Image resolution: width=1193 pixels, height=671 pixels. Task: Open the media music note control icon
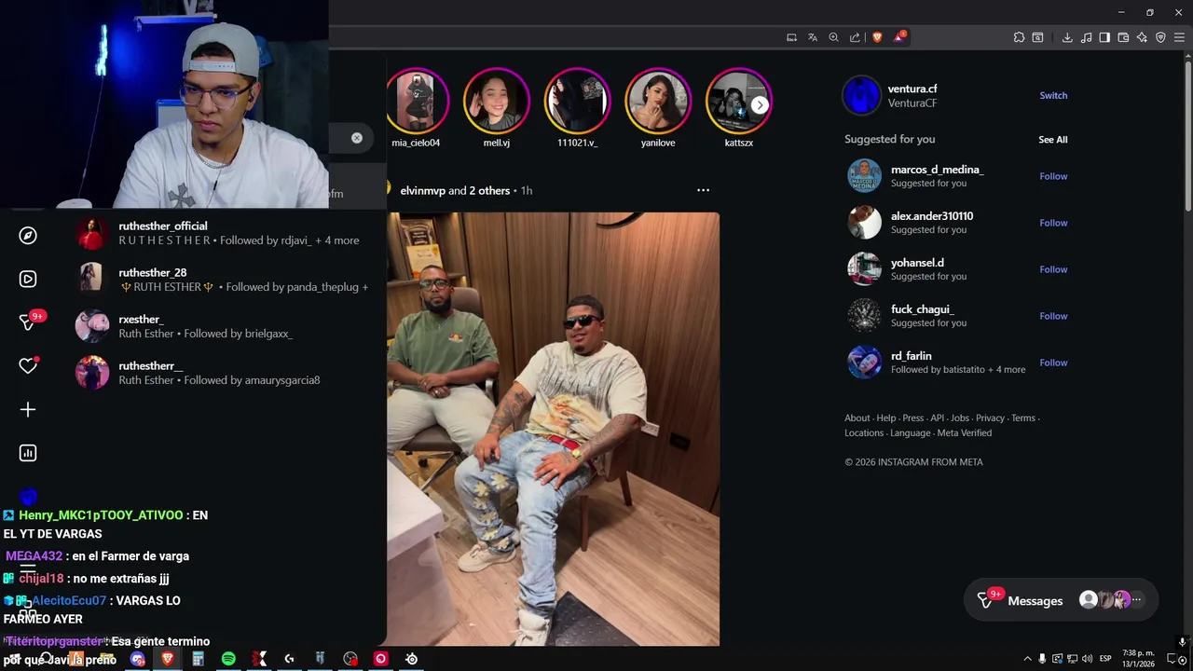[1087, 37]
